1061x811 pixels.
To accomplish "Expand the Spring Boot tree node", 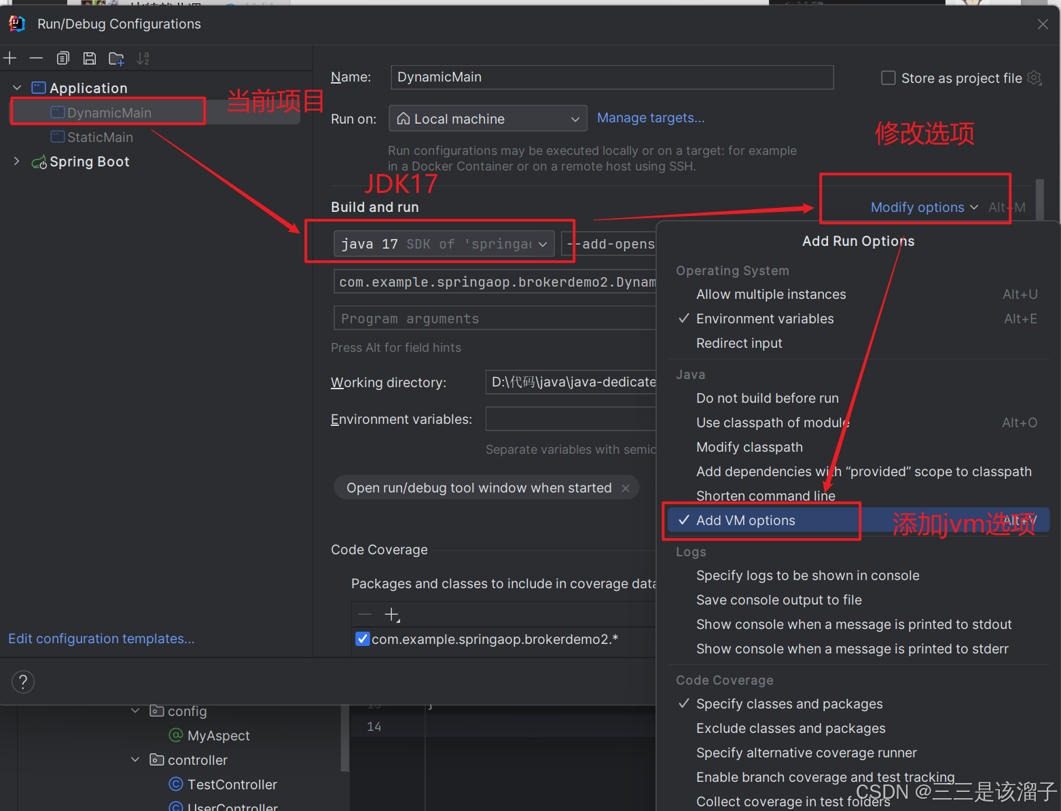I will 16,161.
